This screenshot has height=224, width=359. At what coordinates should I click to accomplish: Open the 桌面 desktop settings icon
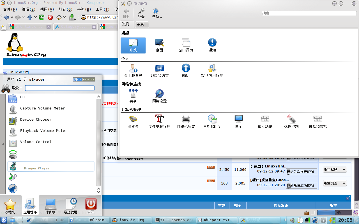[159, 45]
